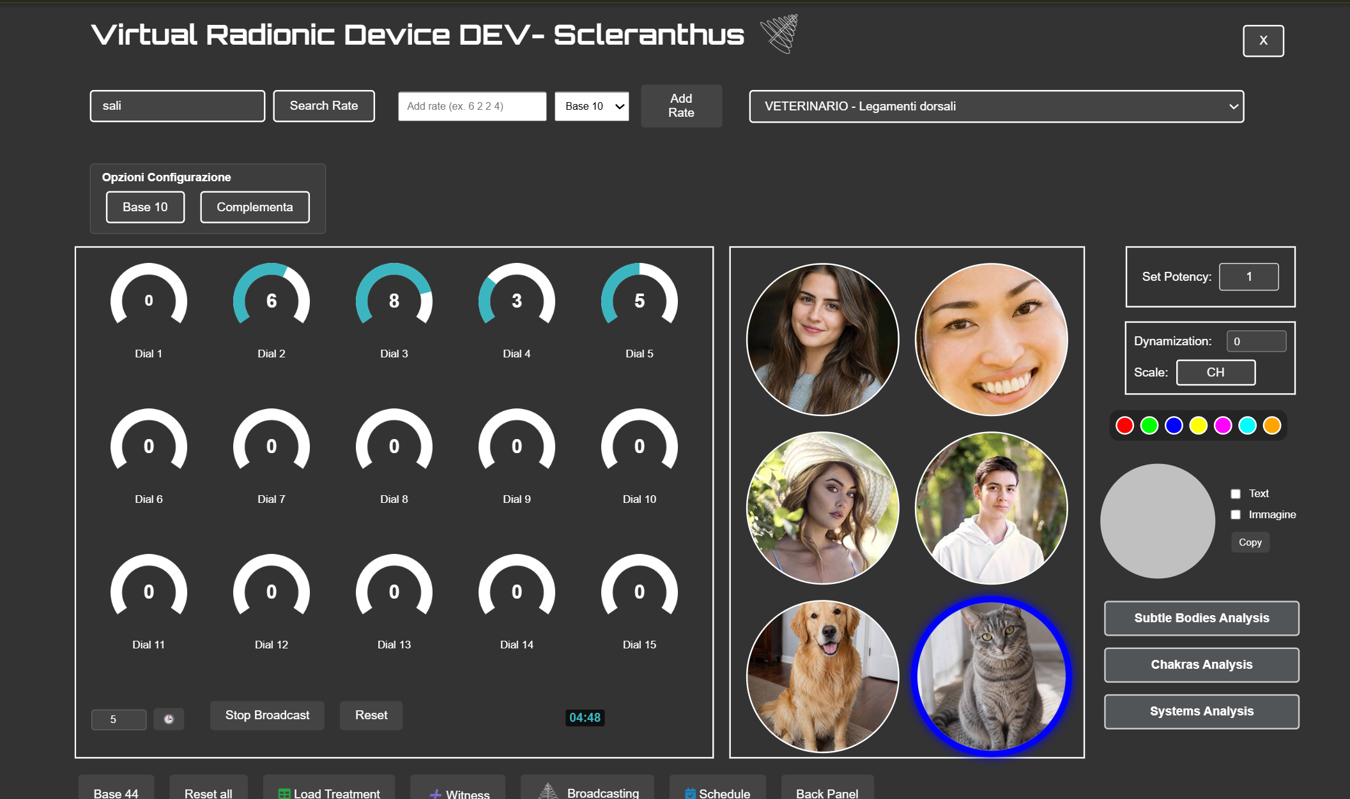Open the Base 10 dropdown next to rate field
The height and width of the screenshot is (799, 1350).
pyautogui.click(x=592, y=106)
